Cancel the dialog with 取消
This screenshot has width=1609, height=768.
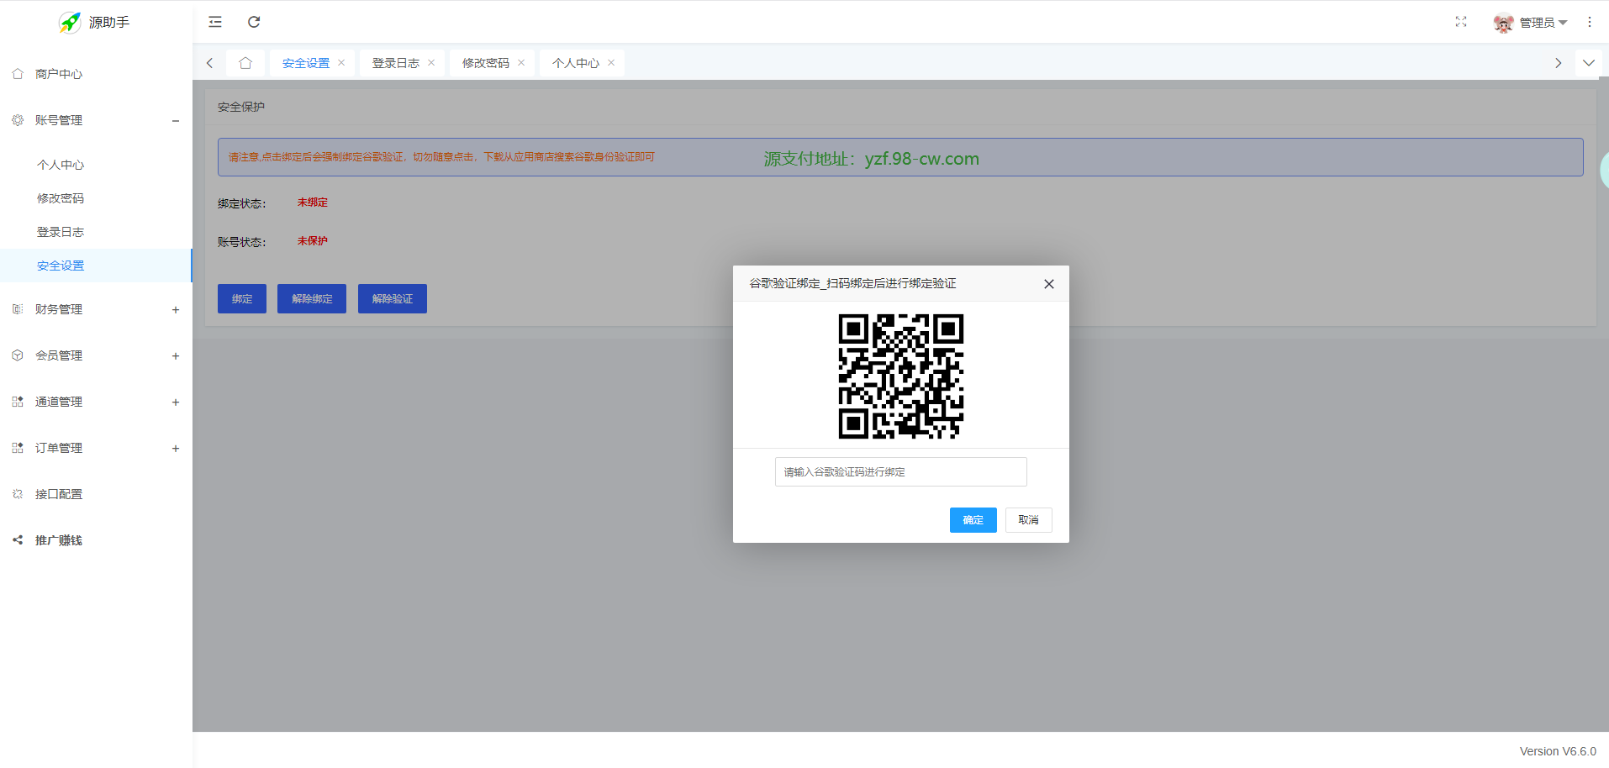click(1029, 520)
